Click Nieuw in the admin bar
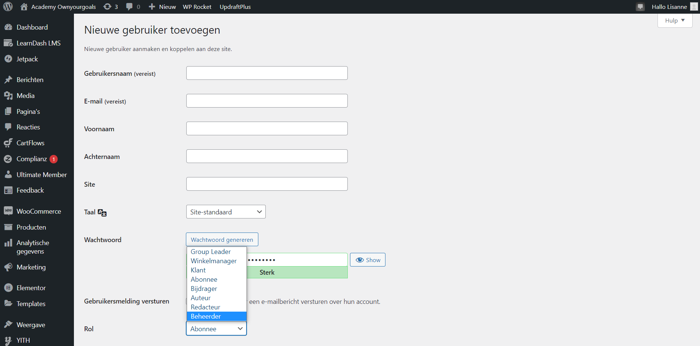Screen dimensions: 700x346 point(167,7)
